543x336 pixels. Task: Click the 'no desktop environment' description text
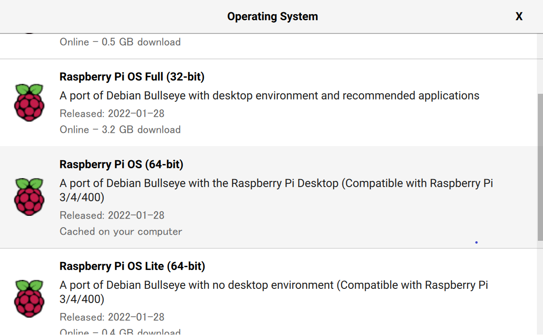[x=275, y=285]
